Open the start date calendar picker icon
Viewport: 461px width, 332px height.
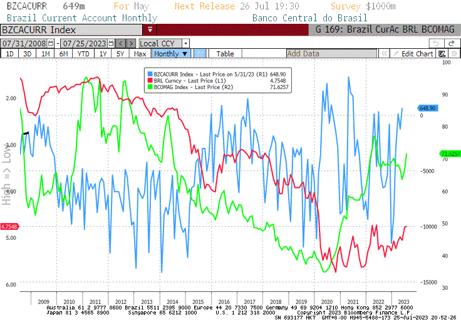pos(51,43)
